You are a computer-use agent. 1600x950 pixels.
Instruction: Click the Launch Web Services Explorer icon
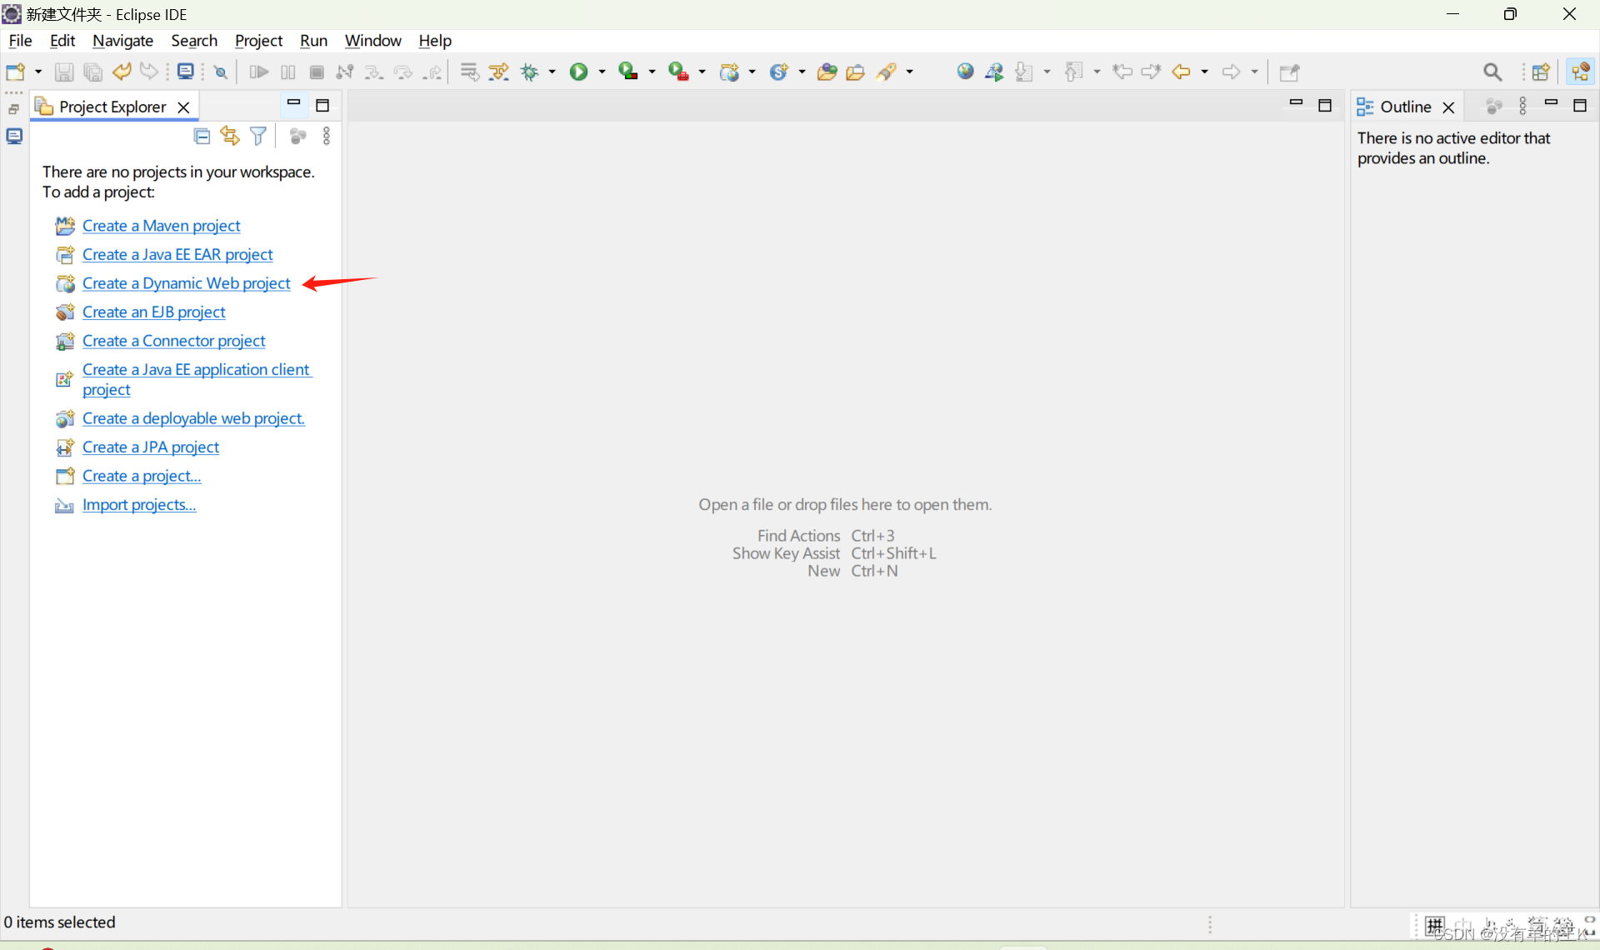[994, 72]
